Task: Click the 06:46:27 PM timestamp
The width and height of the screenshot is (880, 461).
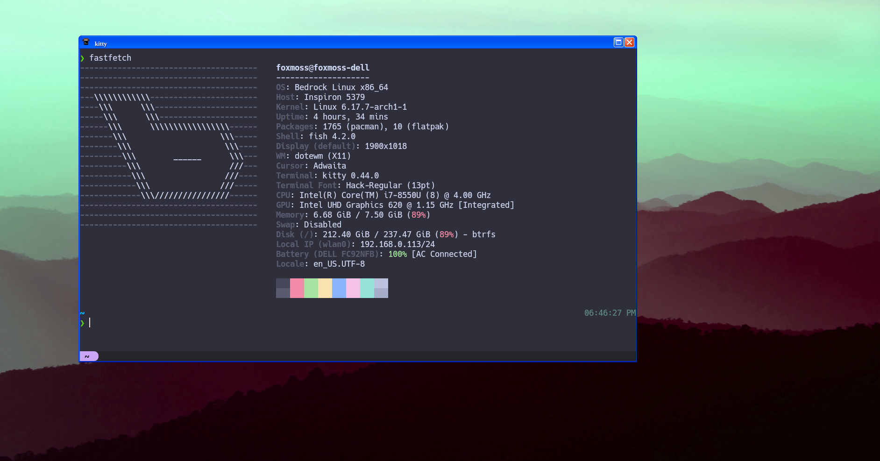Action: point(610,313)
